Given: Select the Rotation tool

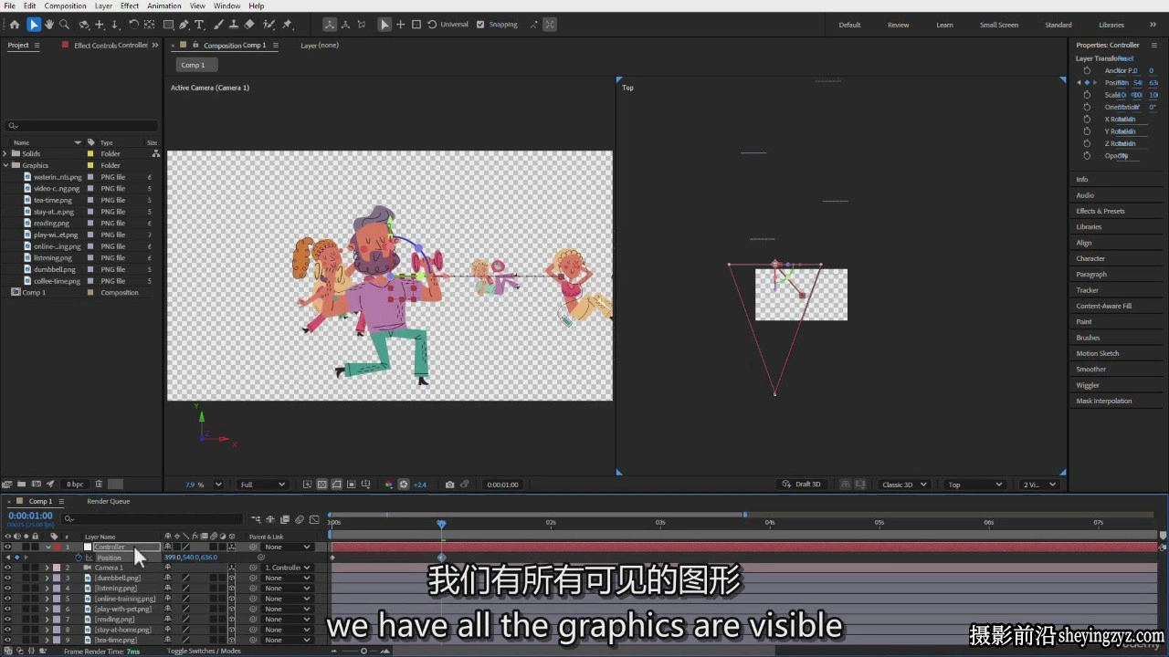Looking at the screenshot, I should click(x=133, y=25).
